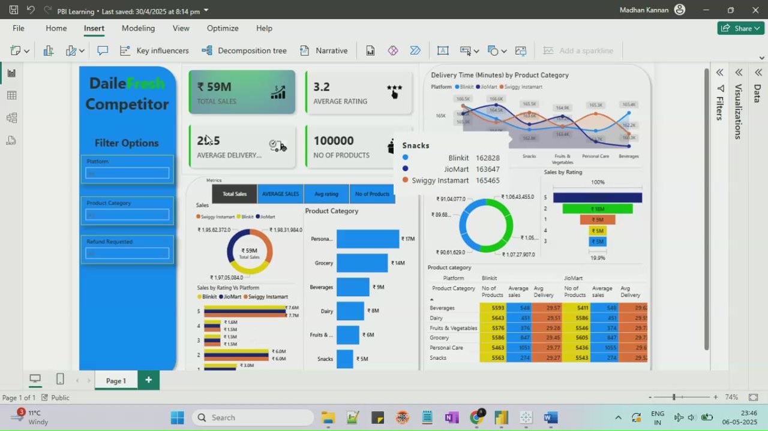
Task: Click the New visual chart icon
Action: (49, 51)
